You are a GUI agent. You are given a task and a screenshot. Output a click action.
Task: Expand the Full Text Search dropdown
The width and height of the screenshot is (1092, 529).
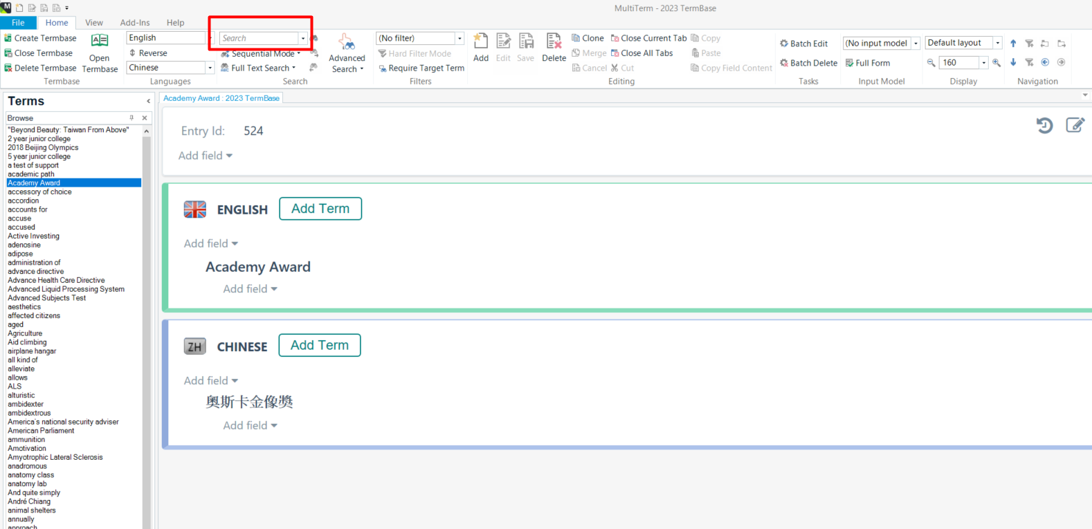click(x=294, y=68)
